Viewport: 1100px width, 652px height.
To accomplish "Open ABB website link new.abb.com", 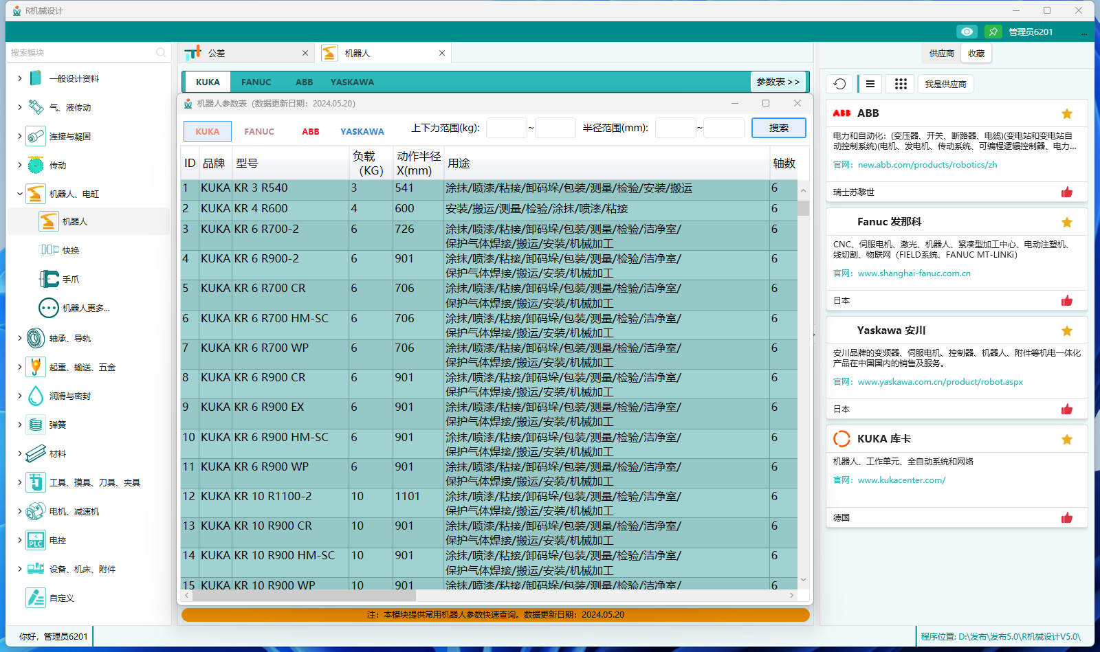I will tap(927, 165).
